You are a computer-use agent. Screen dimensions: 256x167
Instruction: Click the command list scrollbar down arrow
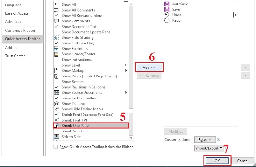pos(131,138)
